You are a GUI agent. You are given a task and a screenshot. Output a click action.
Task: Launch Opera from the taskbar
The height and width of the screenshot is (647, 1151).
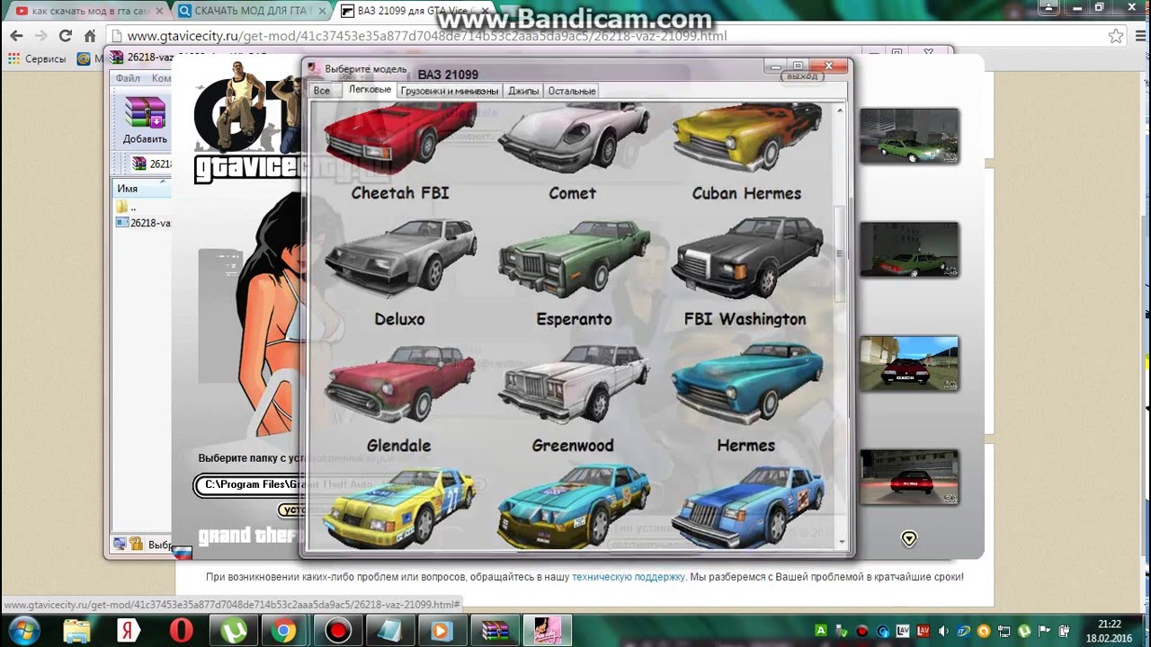[181, 630]
